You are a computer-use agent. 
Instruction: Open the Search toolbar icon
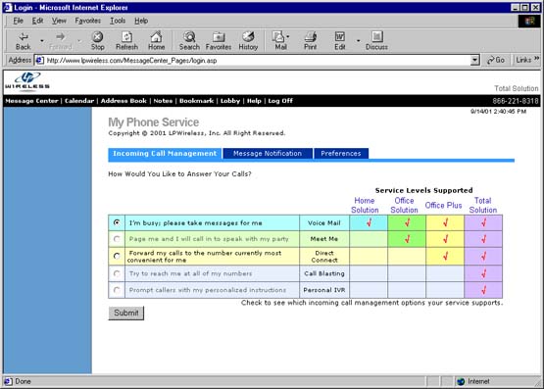pos(189,40)
